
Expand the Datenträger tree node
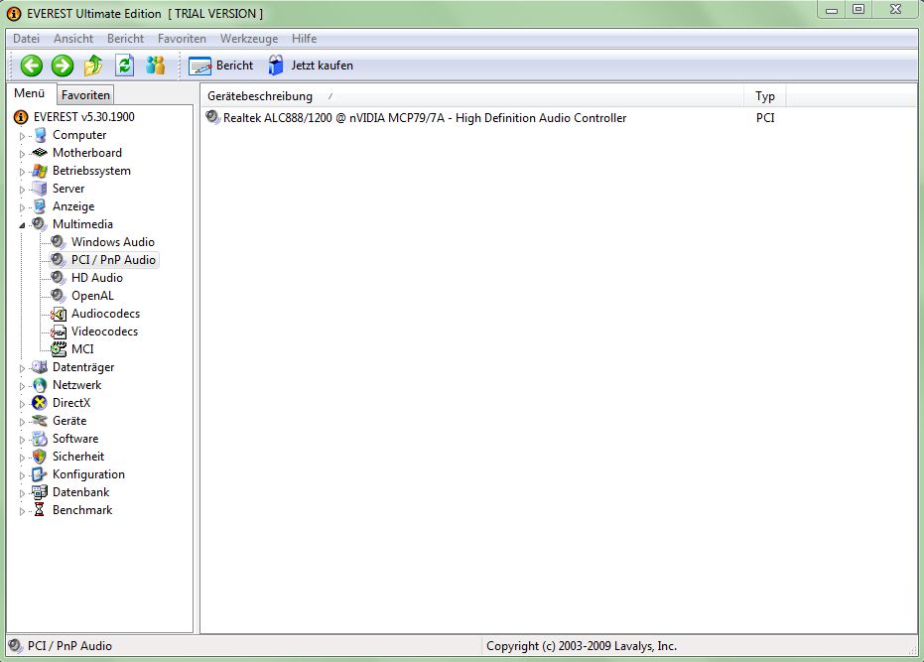(x=23, y=368)
